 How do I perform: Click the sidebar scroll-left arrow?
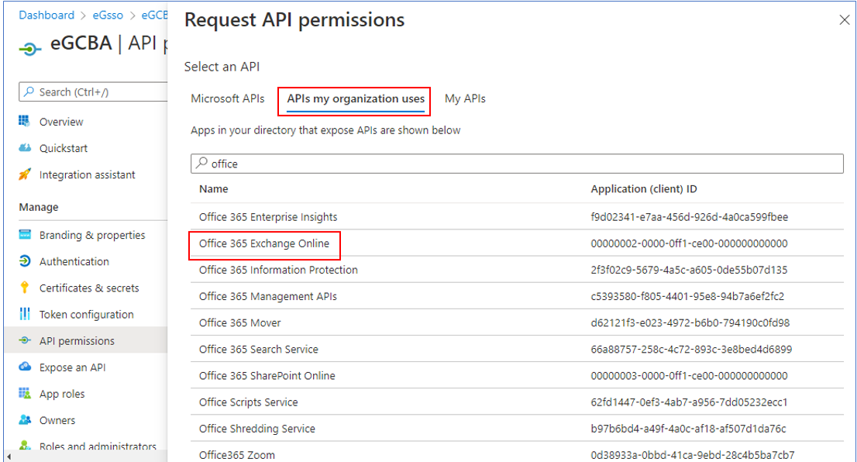click(x=9, y=457)
